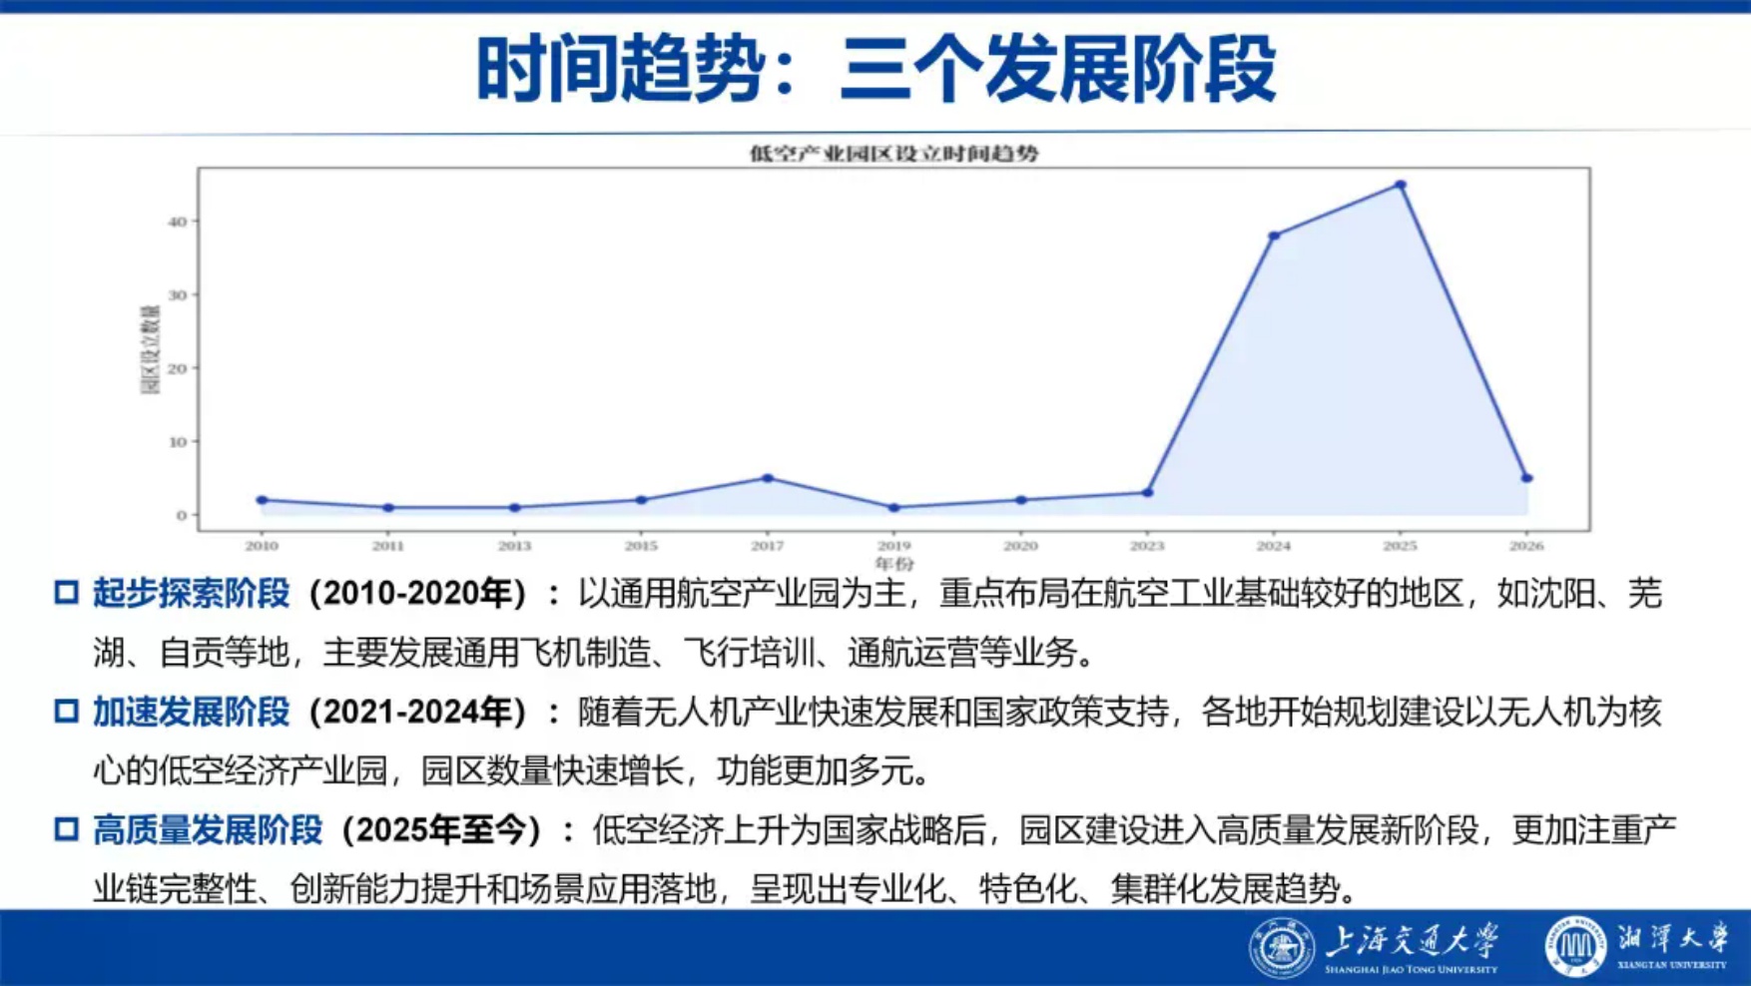1751x986 pixels.
Task: Click the Shanghai Jiao Tong University English caption
Action: 1412,969
